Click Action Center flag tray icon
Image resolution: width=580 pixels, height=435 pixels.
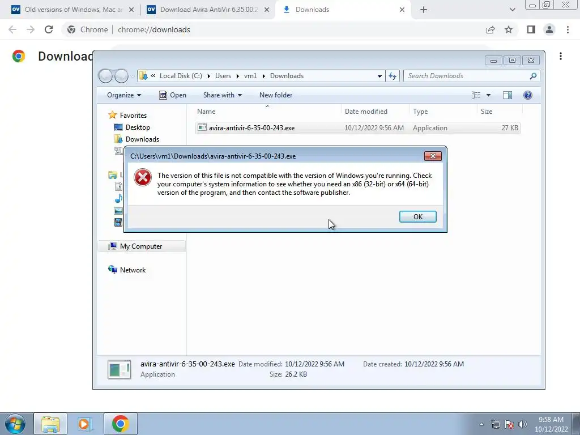[509, 424]
